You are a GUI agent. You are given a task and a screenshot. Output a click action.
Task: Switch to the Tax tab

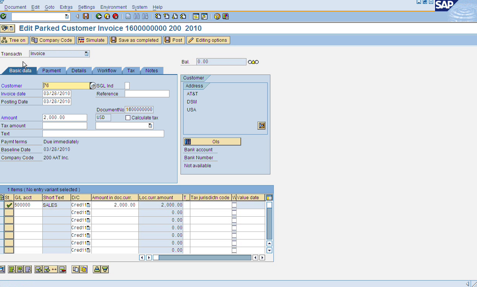point(131,71)
